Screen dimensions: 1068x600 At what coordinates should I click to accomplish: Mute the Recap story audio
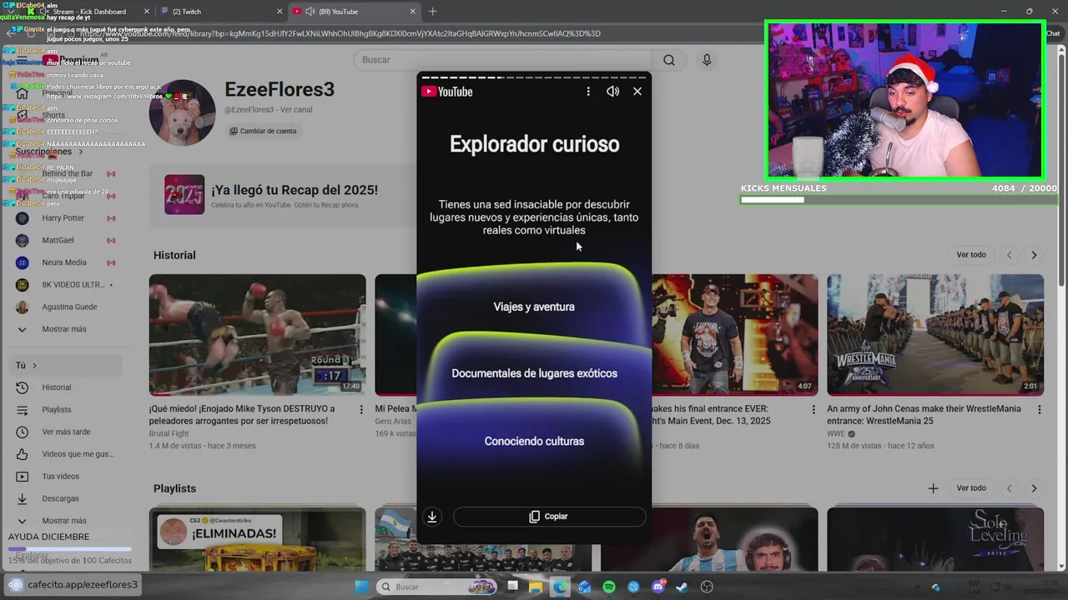point(613,92)
